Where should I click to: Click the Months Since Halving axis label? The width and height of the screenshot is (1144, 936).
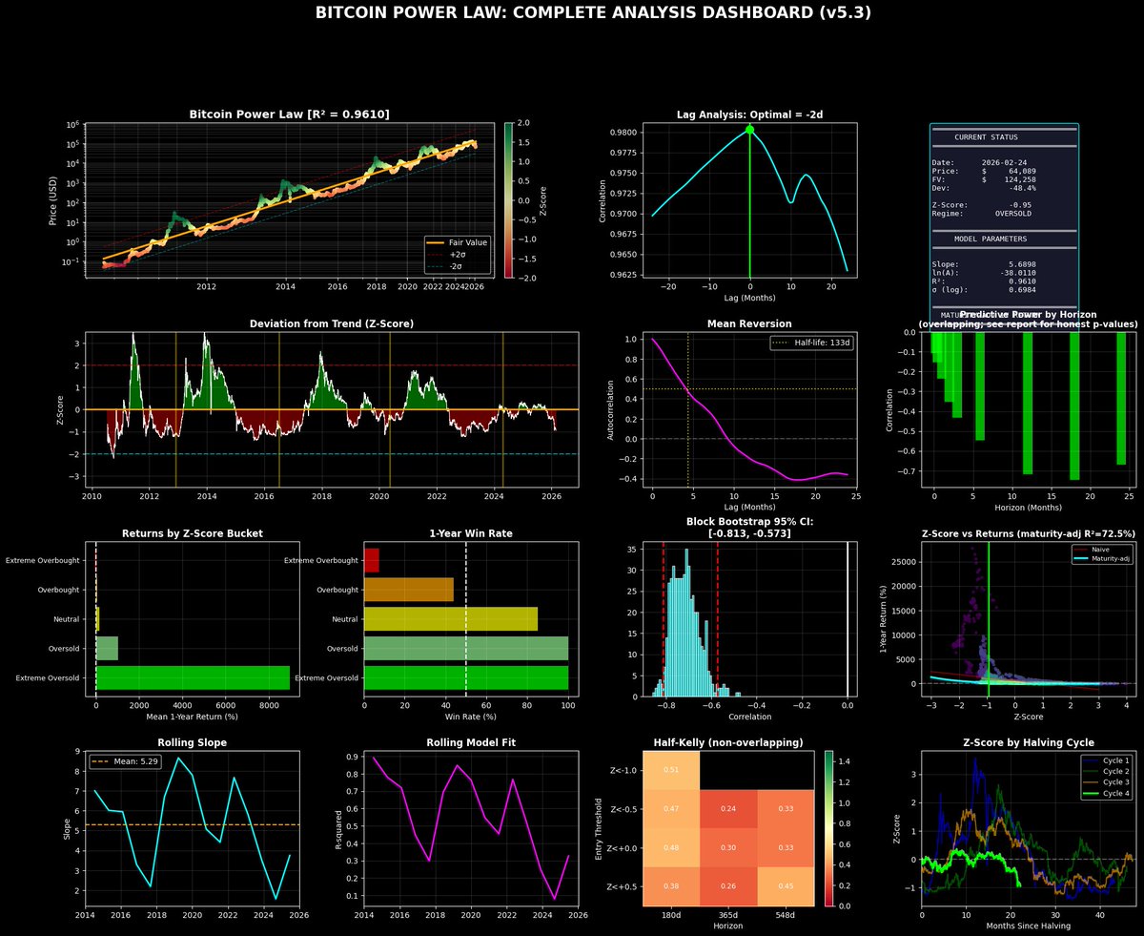(1028, 926)
